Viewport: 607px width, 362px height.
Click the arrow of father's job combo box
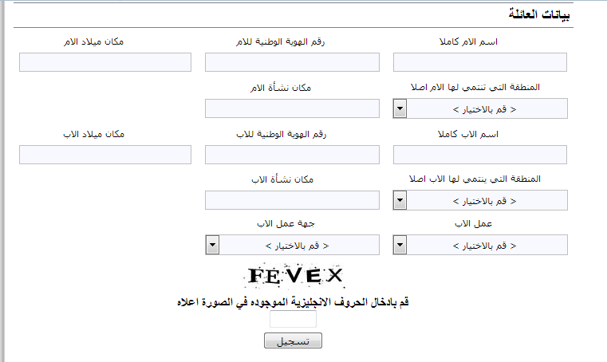coord(400,245)
